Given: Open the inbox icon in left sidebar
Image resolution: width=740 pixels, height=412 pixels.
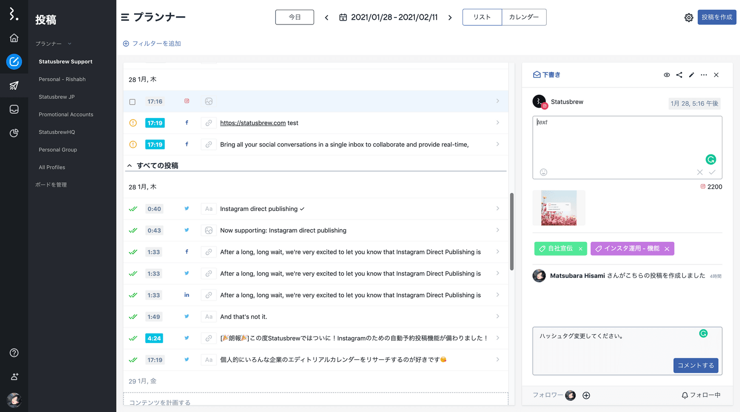Looking at the screenshot, I should coord(14,109).
